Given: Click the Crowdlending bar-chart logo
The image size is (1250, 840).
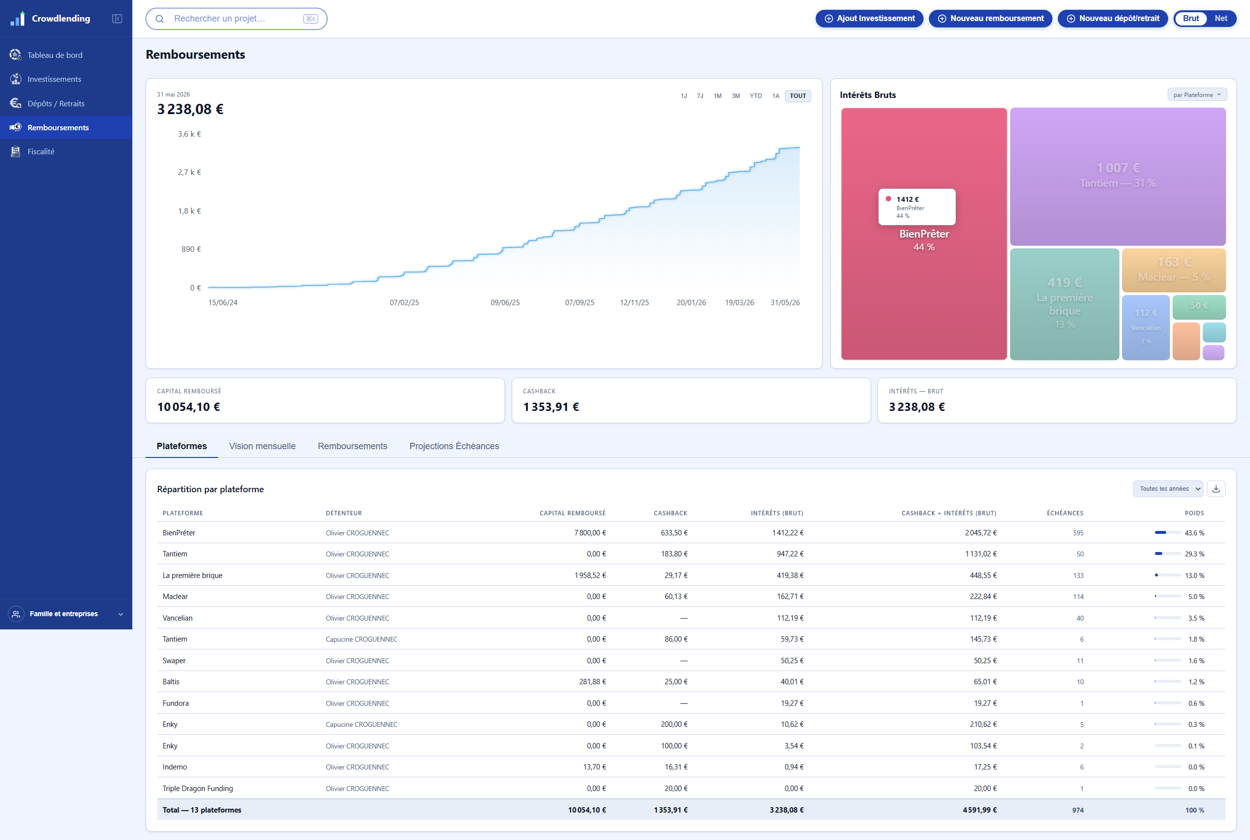Looking at the screenshot, I should coord(17,19).
